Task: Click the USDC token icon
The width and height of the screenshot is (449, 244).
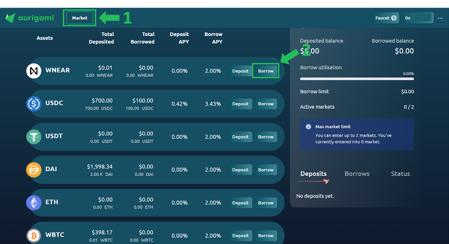Action: 34,104
